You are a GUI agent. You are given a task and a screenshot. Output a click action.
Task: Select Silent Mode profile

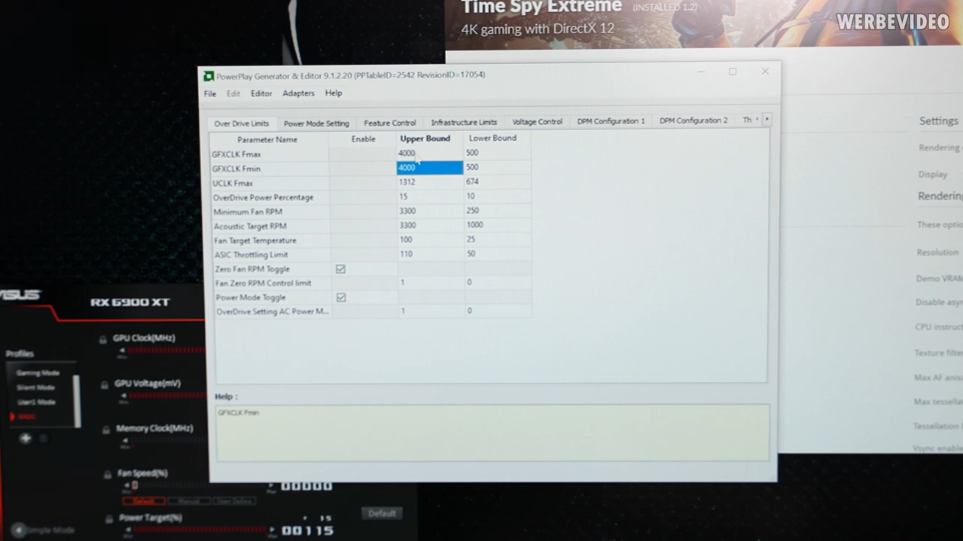point(36,387)
